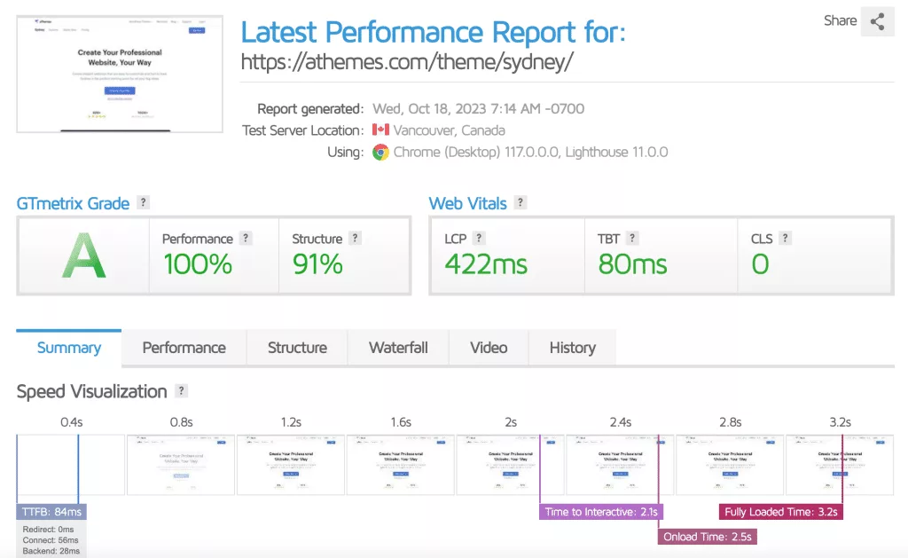Open the site screenshot thumbnail at top left
Image resolution: width=908 pixels, height=558 pixels.
pyautogui.click(x=120, y=75)
